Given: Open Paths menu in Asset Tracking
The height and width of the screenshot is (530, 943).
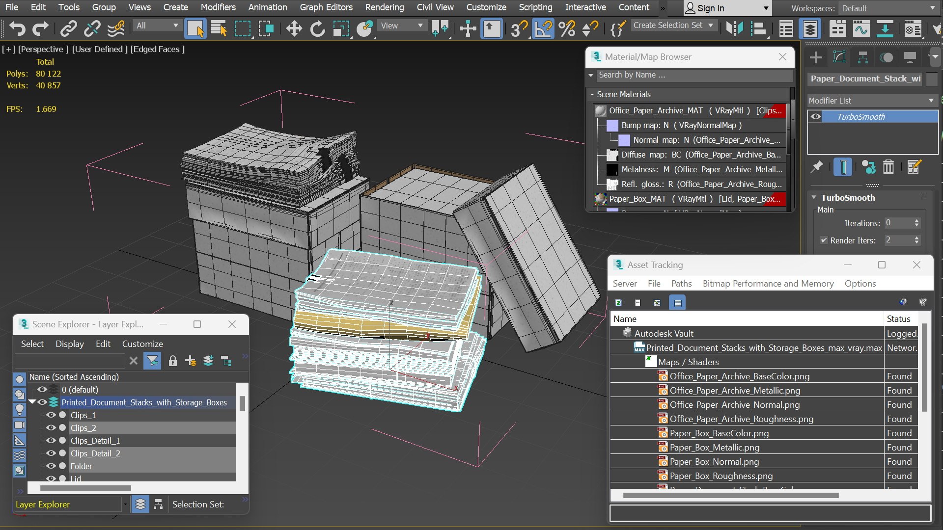Looking at the screenshot, I should (x=681, y=284).
